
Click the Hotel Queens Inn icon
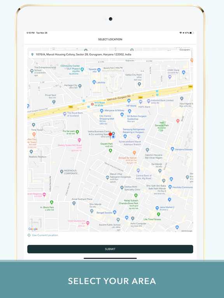click(x=87, y=223)
